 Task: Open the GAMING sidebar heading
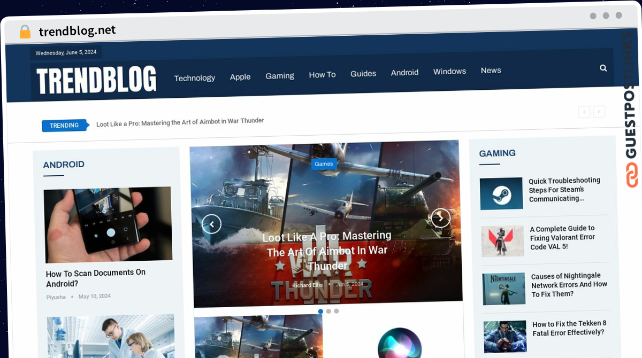click(x=497, y=153)
